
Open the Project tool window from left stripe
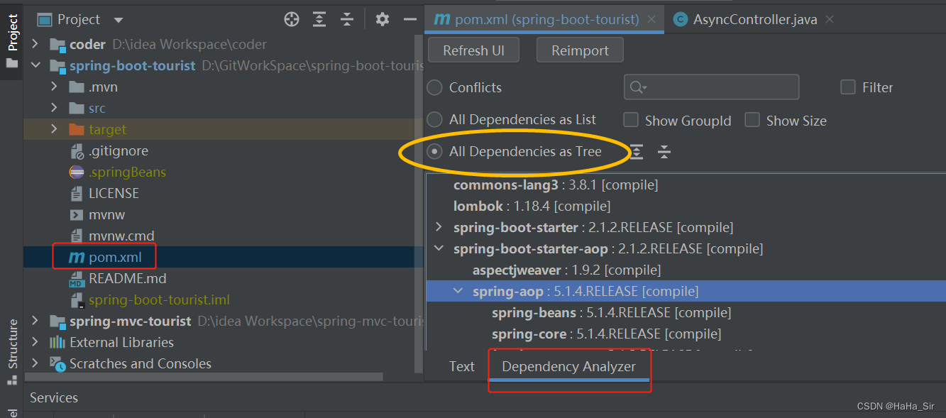click(x=12, y=40)
